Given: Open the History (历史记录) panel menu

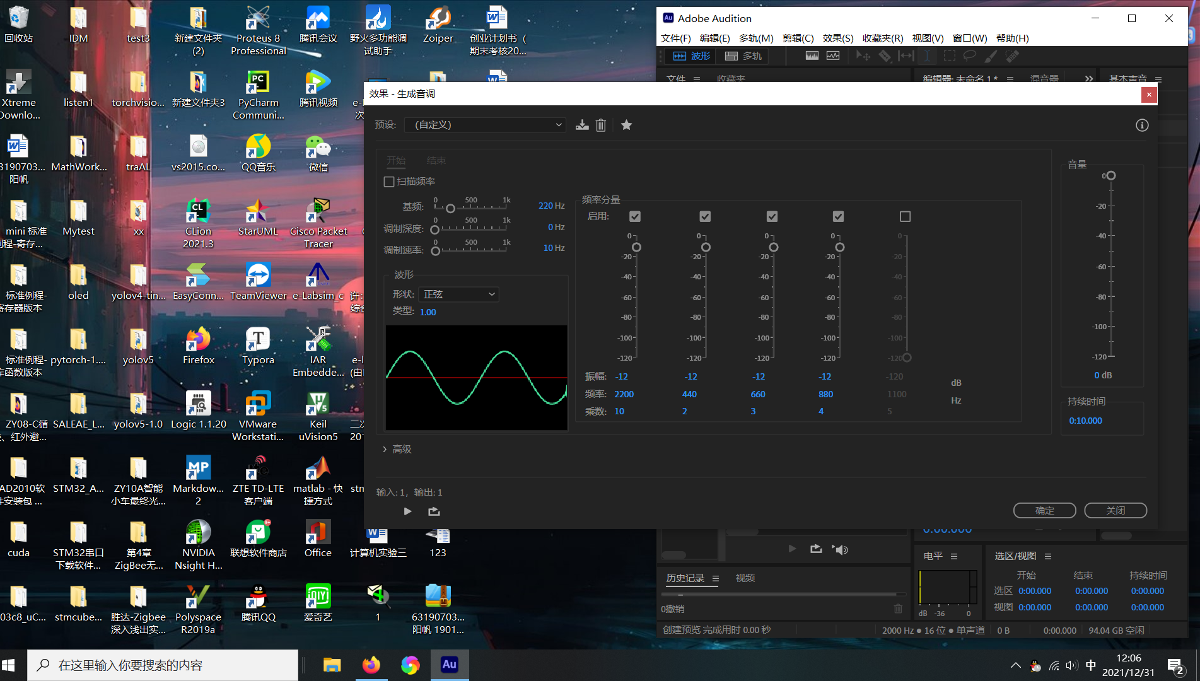Looking at the screenshot, I should click(716, 578).
